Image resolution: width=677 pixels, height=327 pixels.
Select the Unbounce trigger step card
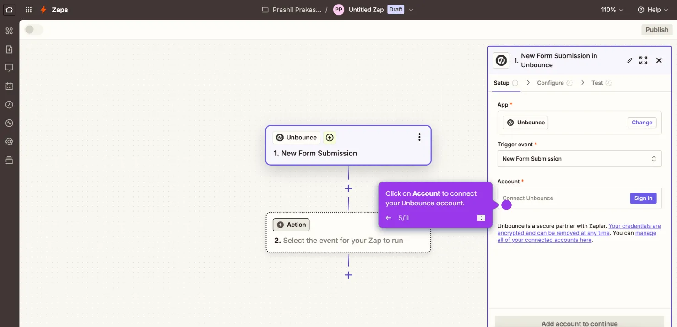[348, 145]
